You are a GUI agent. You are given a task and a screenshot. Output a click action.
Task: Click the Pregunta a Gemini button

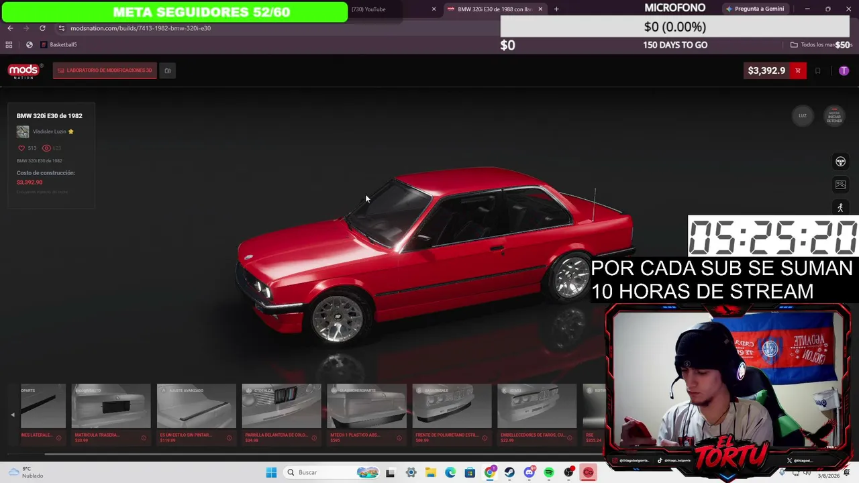click(x=755, y=9)
